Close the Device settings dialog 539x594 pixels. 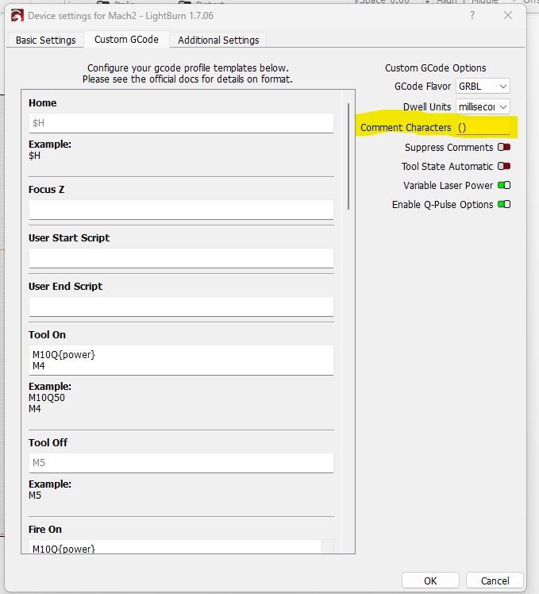pos(508,16)
